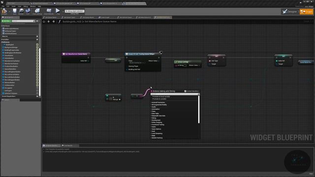The image size is (315, 177).
Task: Click the Compile toolbar icon
Action: coord(4,11)
